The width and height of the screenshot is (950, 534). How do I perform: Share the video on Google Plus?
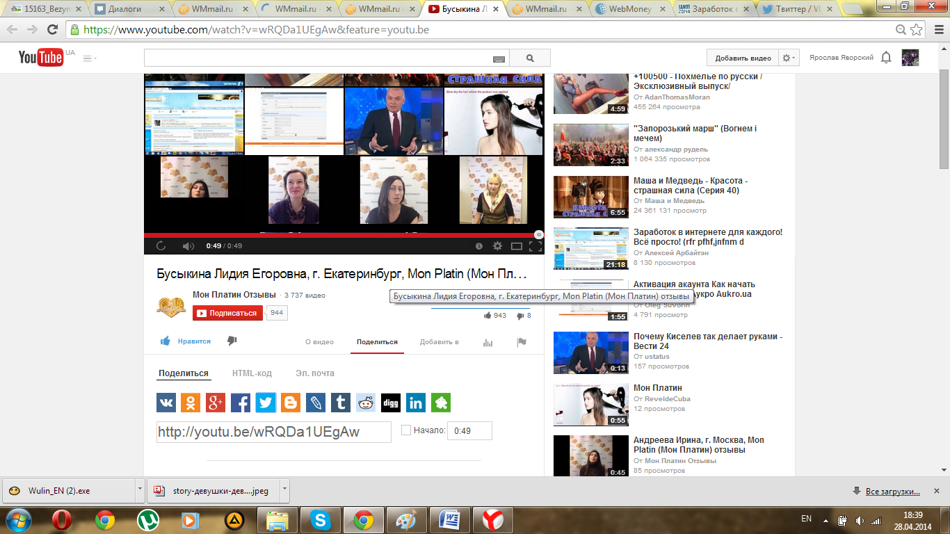click(x=216, y=403)
